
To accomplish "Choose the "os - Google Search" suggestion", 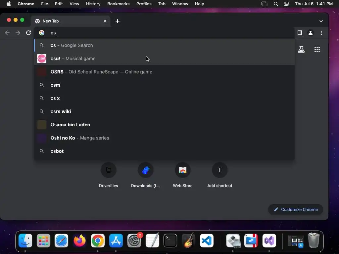I will pyautogui.click(x=164, y=45).
